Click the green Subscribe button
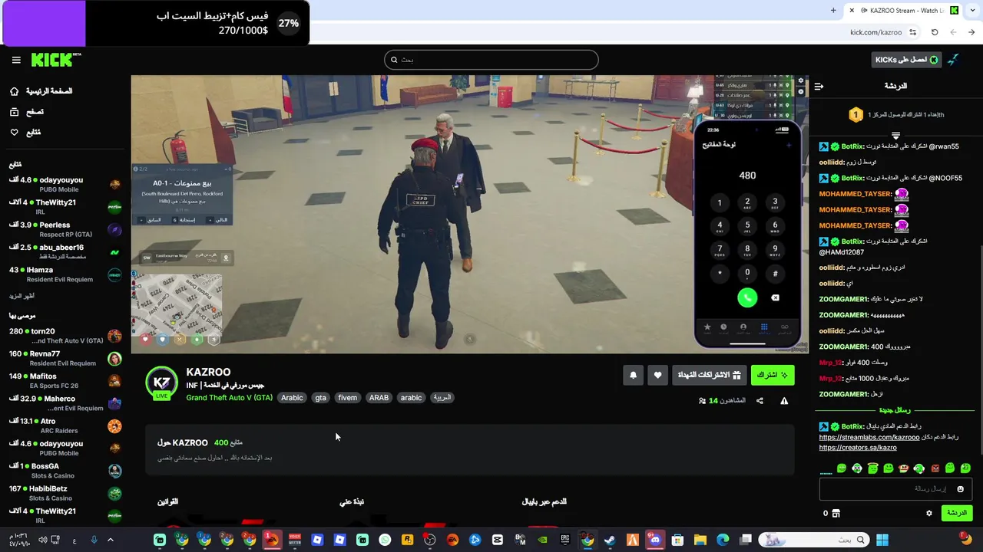This screenshot has height=552, width=983. (x=773, y=375)
